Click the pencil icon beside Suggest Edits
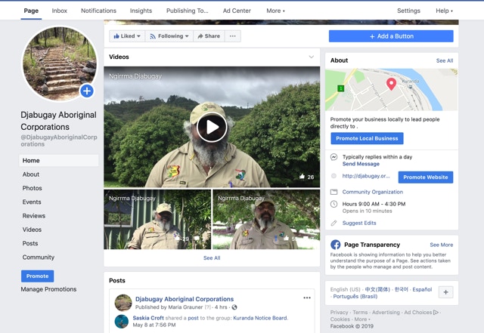This screenshot has width=484, height=333. [x=334, y=223]
